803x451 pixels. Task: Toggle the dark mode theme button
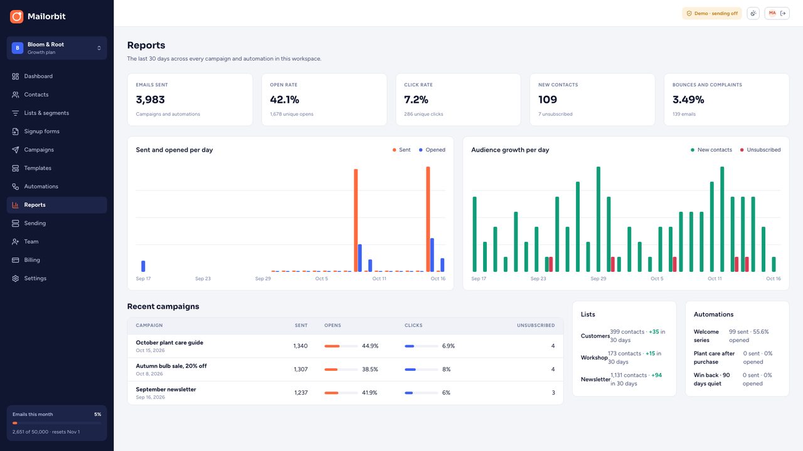click(x=753, y=13)
